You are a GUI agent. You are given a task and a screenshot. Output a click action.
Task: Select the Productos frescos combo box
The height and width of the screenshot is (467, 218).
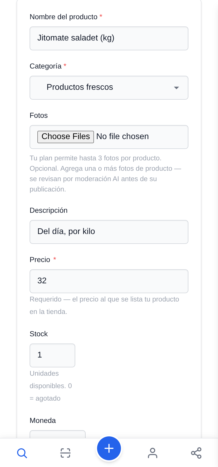point(109,88)
